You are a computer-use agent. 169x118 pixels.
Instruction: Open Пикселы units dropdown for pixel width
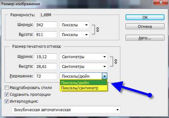click(x=74, y=25)
